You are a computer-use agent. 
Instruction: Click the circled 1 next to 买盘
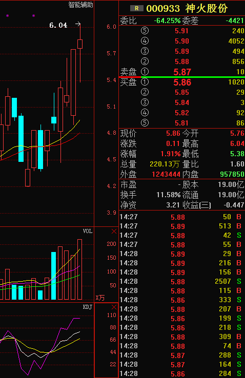145,82
